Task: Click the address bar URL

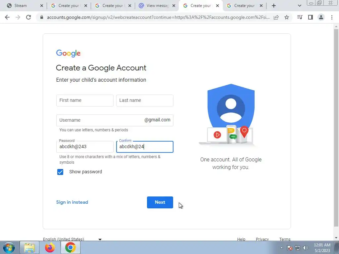Action: tap(158, 17)
